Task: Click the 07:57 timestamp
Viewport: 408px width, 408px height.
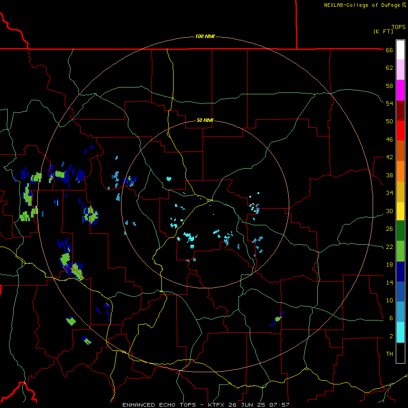Action: tap(279, 405)
